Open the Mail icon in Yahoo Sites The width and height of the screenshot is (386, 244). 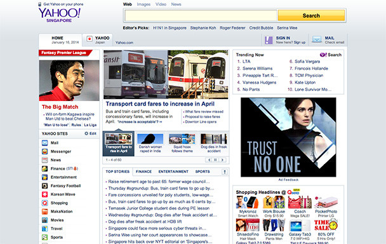[44, 143]
